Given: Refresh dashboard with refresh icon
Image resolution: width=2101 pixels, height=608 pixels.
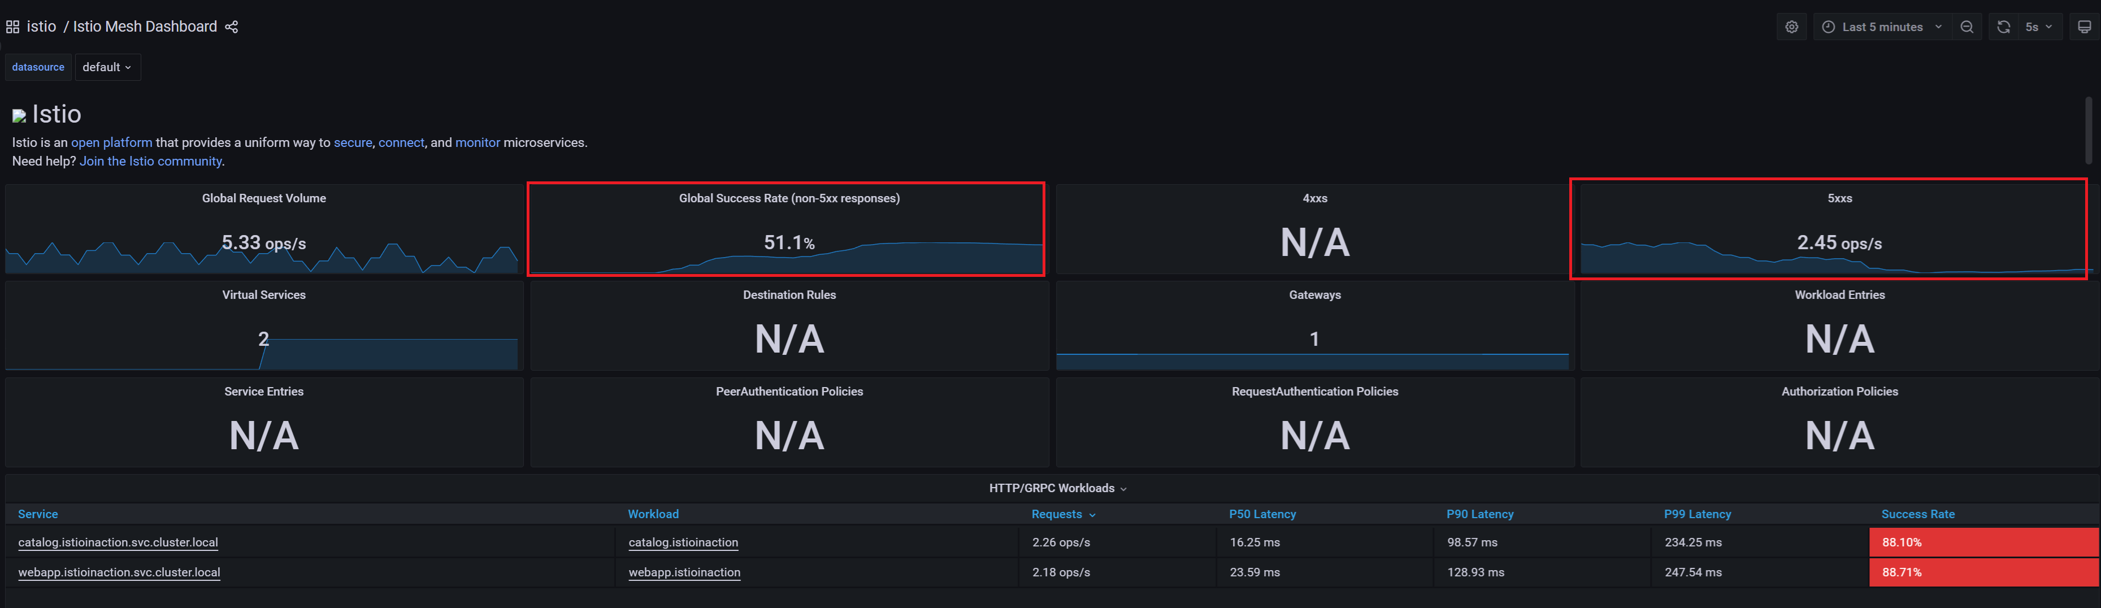Looking at the screenshot, I should [x=2003, y=27].
